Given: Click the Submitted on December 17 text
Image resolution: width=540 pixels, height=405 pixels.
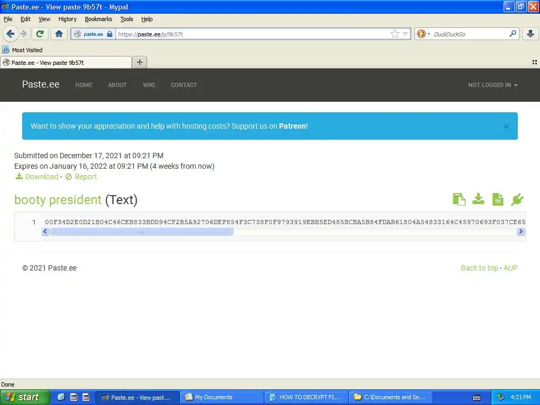Looking at the screenshot, I should [89, 156].
